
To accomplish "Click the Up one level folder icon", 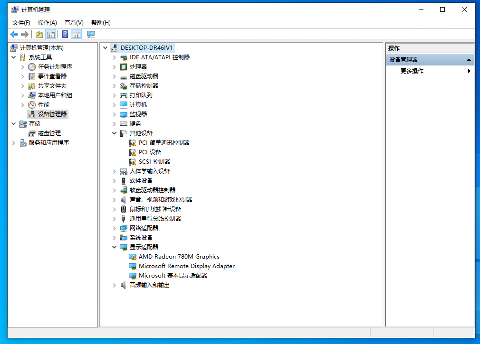I will click(39, 34).
